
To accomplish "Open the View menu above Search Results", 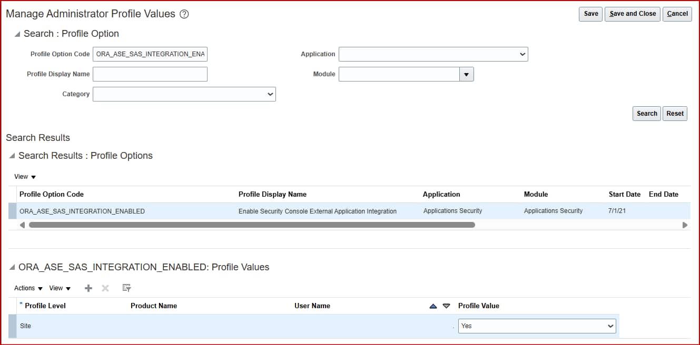I will coord(23,177).
